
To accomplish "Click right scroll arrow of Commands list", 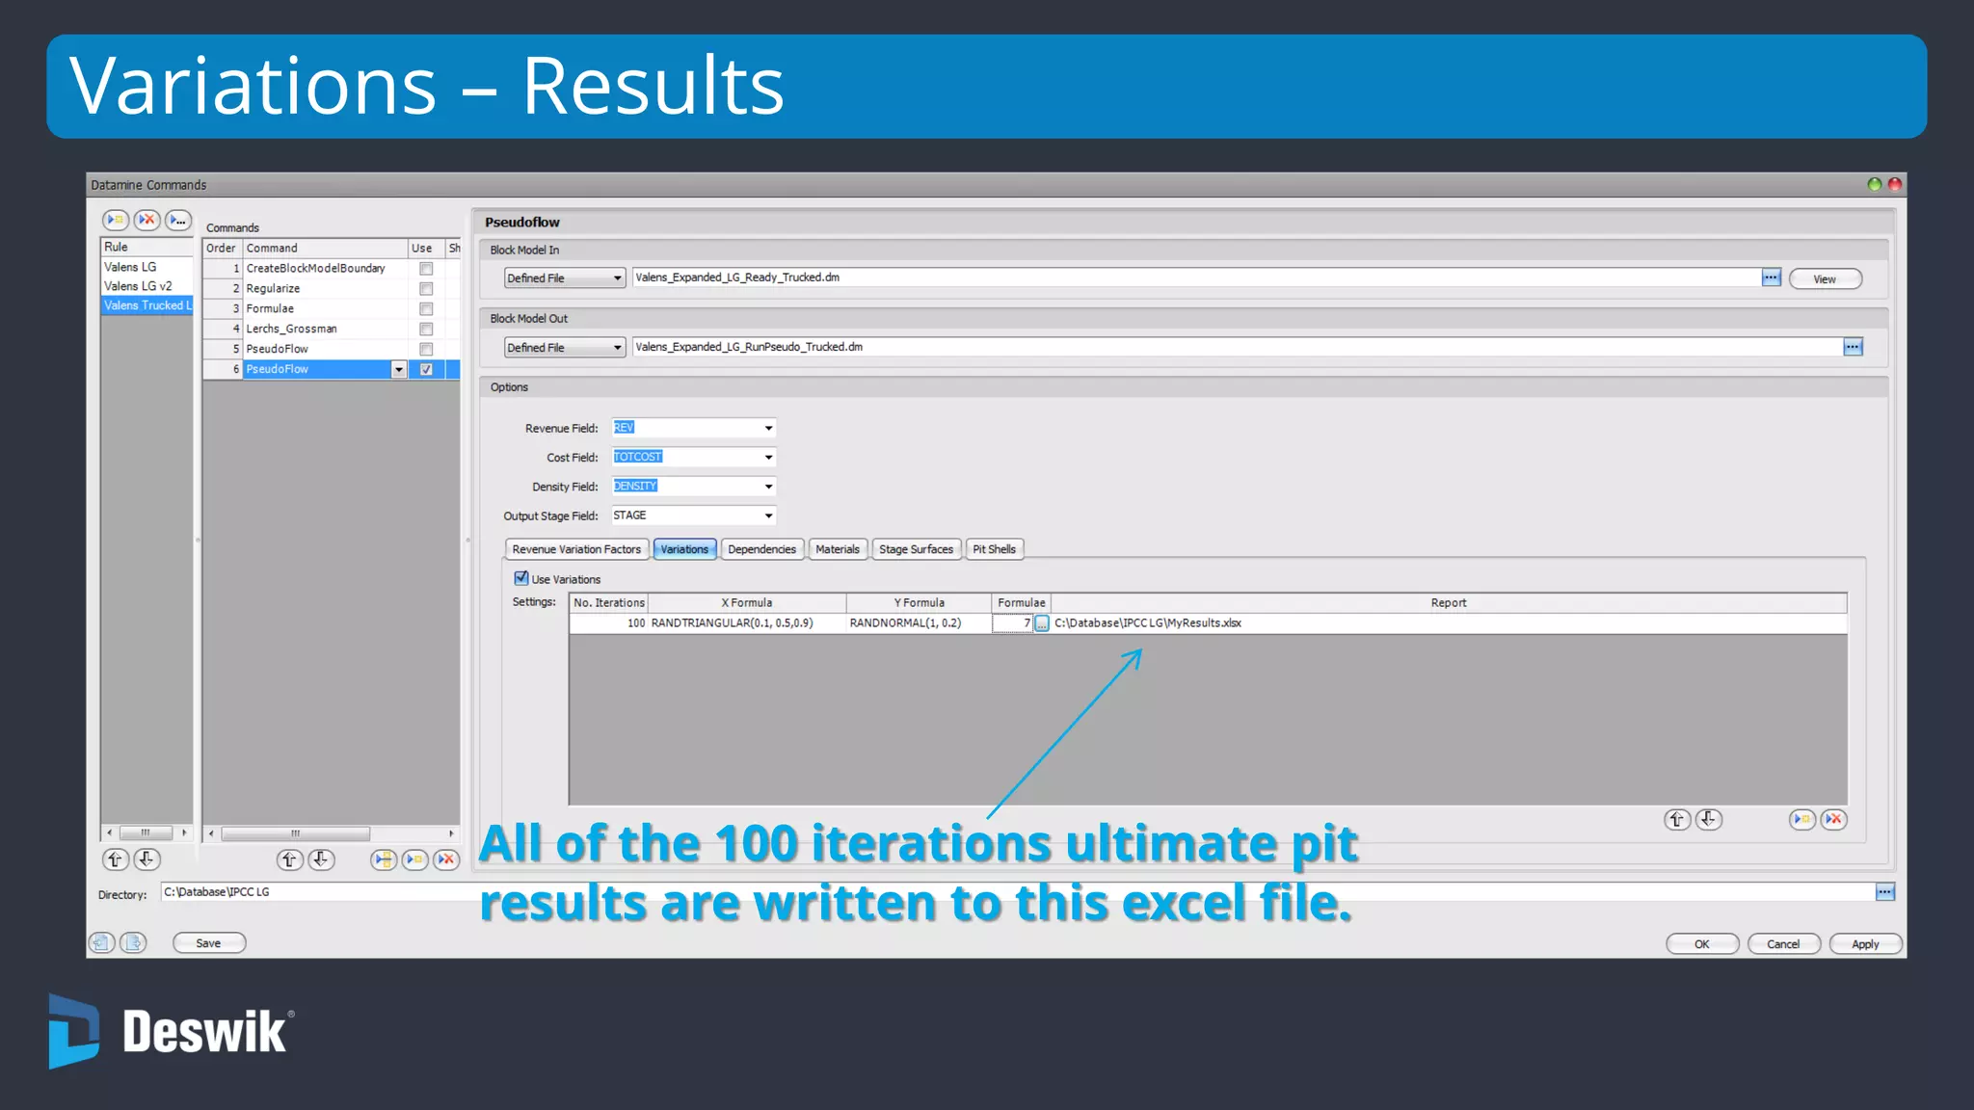I will click(451, 833).
